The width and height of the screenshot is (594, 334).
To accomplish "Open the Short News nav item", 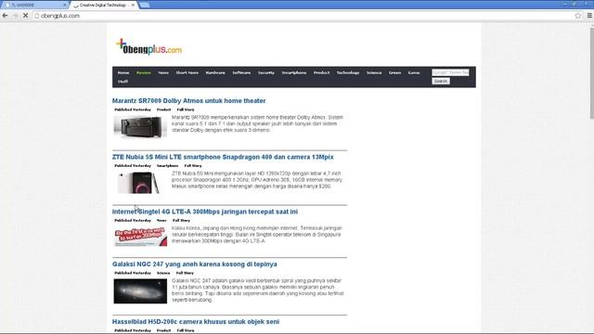I will pyautogui.click(x=187, y=72).
